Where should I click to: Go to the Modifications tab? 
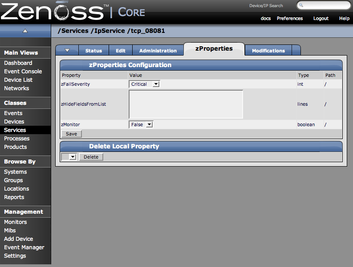click(x=268, y=51)
